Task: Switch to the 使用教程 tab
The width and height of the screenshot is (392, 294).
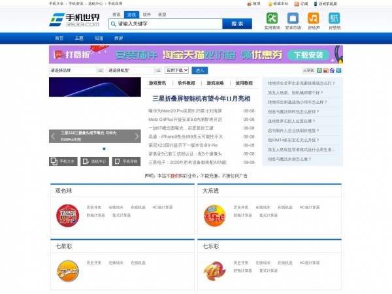Action: pyautogui.click(x=244, y=83)
